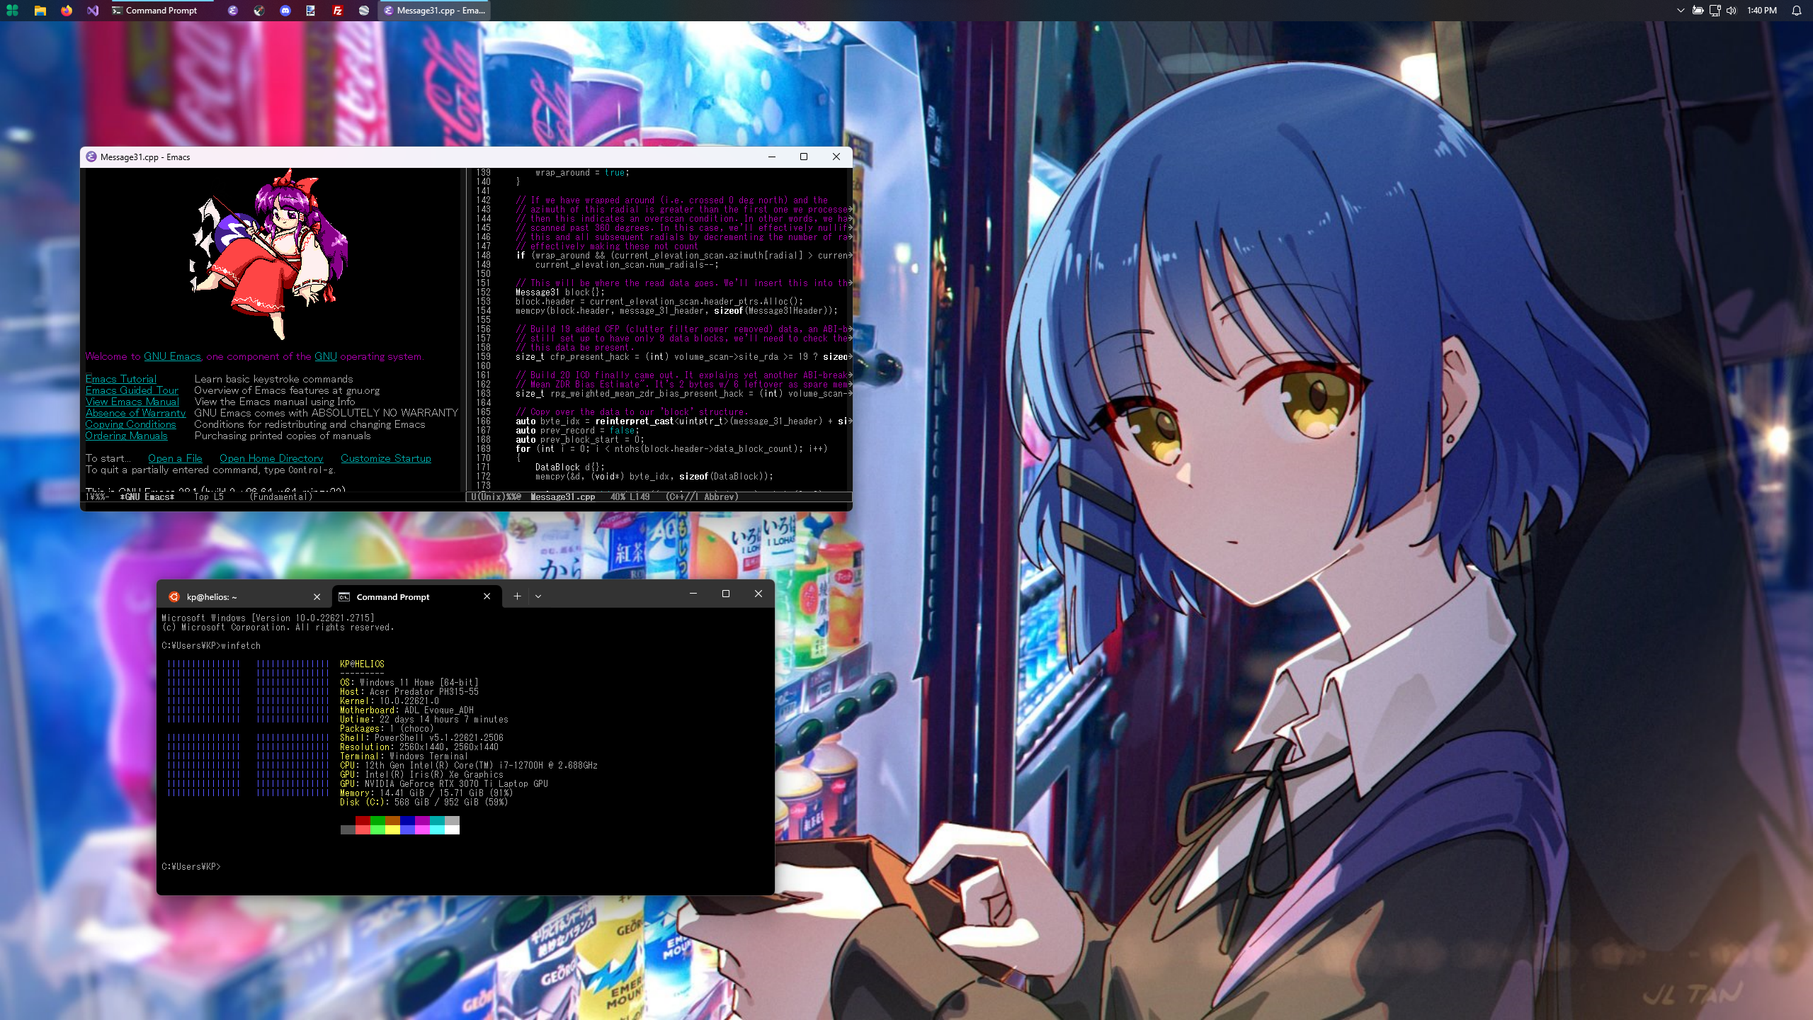Image resolution: width=1813 pixels, height=1020 pixels.
Task: Open File Explorer from the taskbar
Action: 40,11
